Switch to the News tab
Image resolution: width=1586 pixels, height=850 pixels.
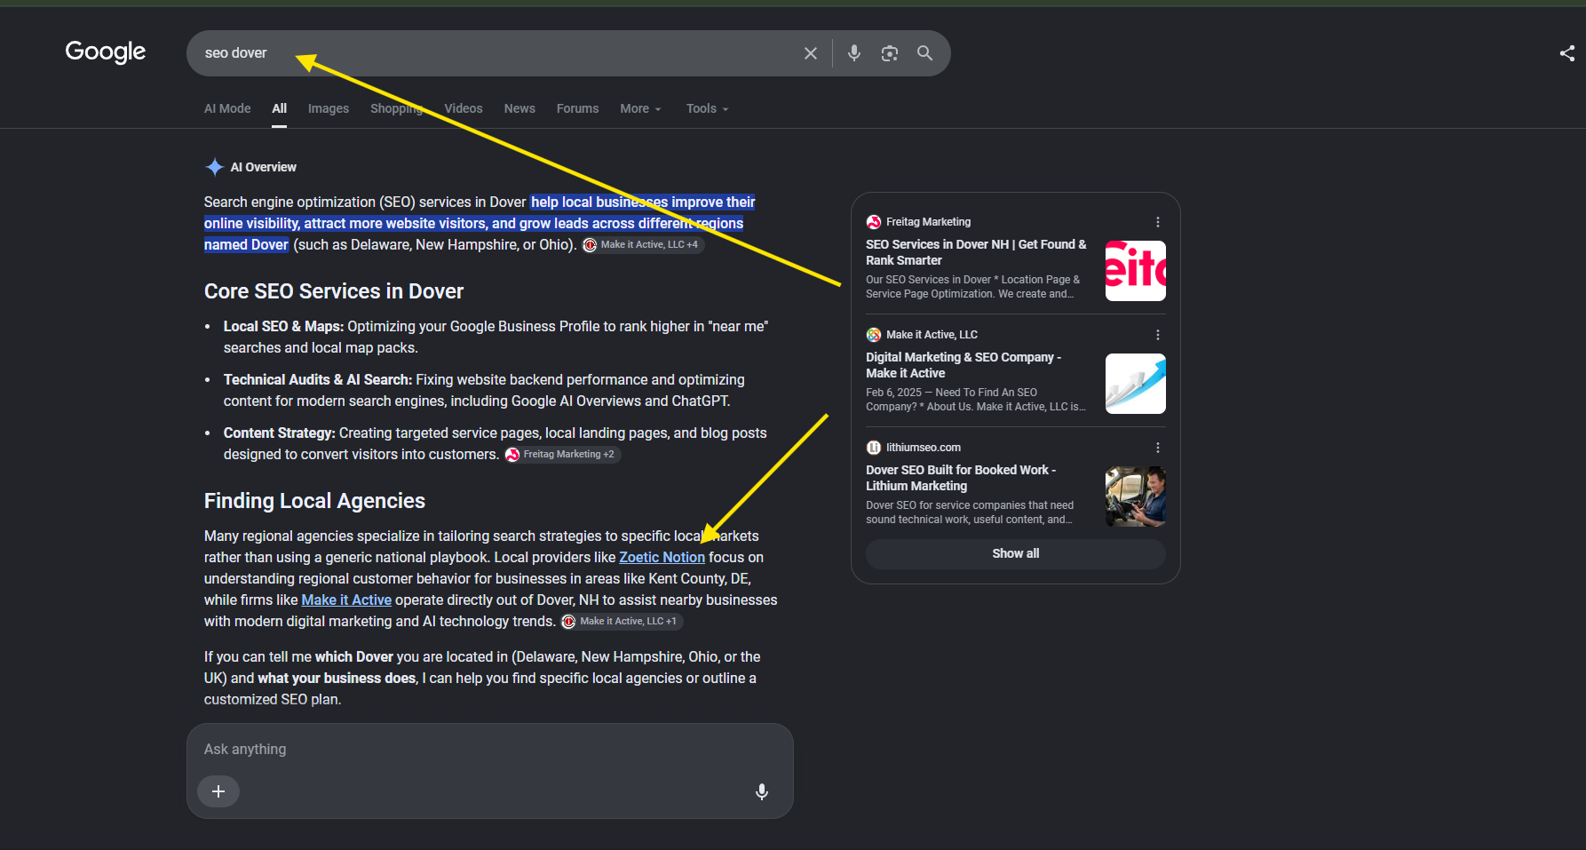tap(519, 108)
